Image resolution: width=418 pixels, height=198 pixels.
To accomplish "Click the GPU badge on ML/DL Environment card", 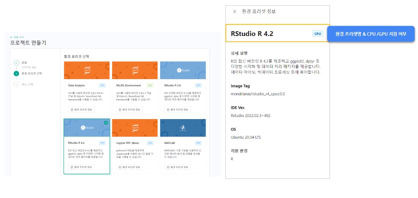I will point(150,85).
